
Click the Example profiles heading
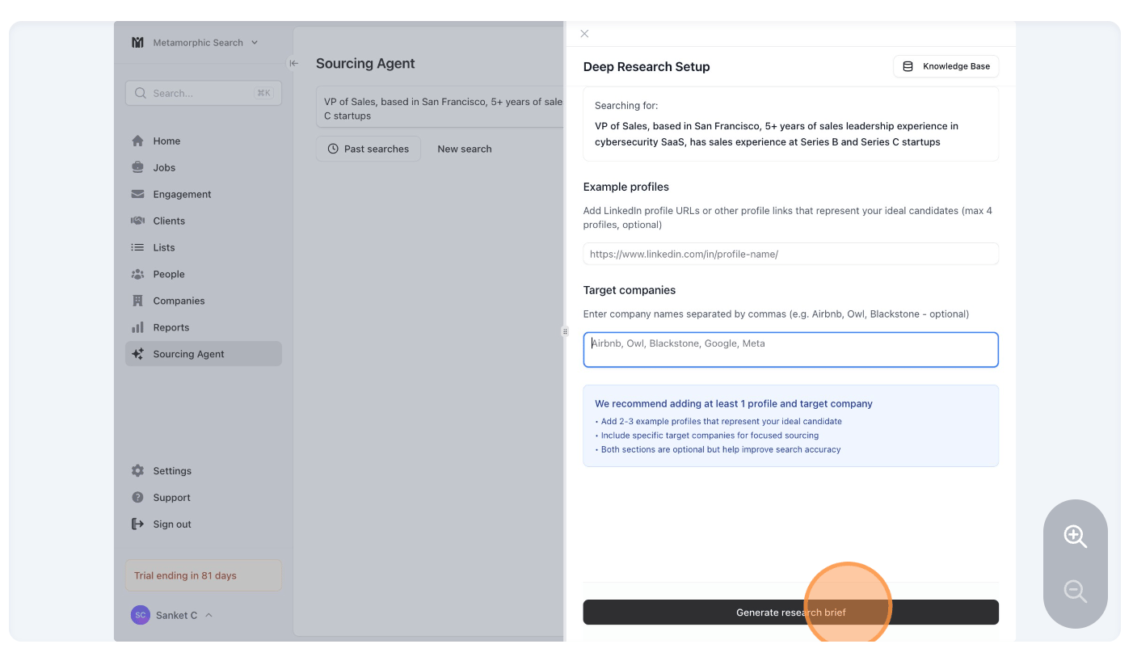[626, 187]
